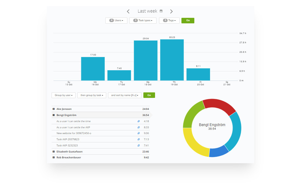This screenshot has width=307, height=185.
Task: Click the tall bar for Thursday 19 Oct
Action: pyautogui.click(x=172, y=60)
